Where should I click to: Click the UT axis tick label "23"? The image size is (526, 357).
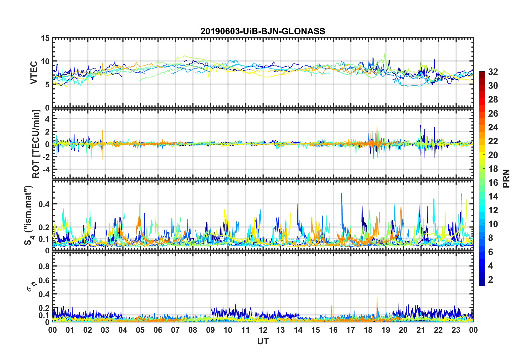tap(456, 330)
